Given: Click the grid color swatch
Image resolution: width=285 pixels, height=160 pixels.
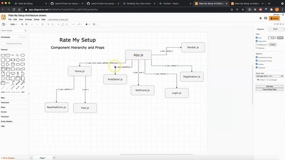Looking at the screenshot, I should point(280,38).
